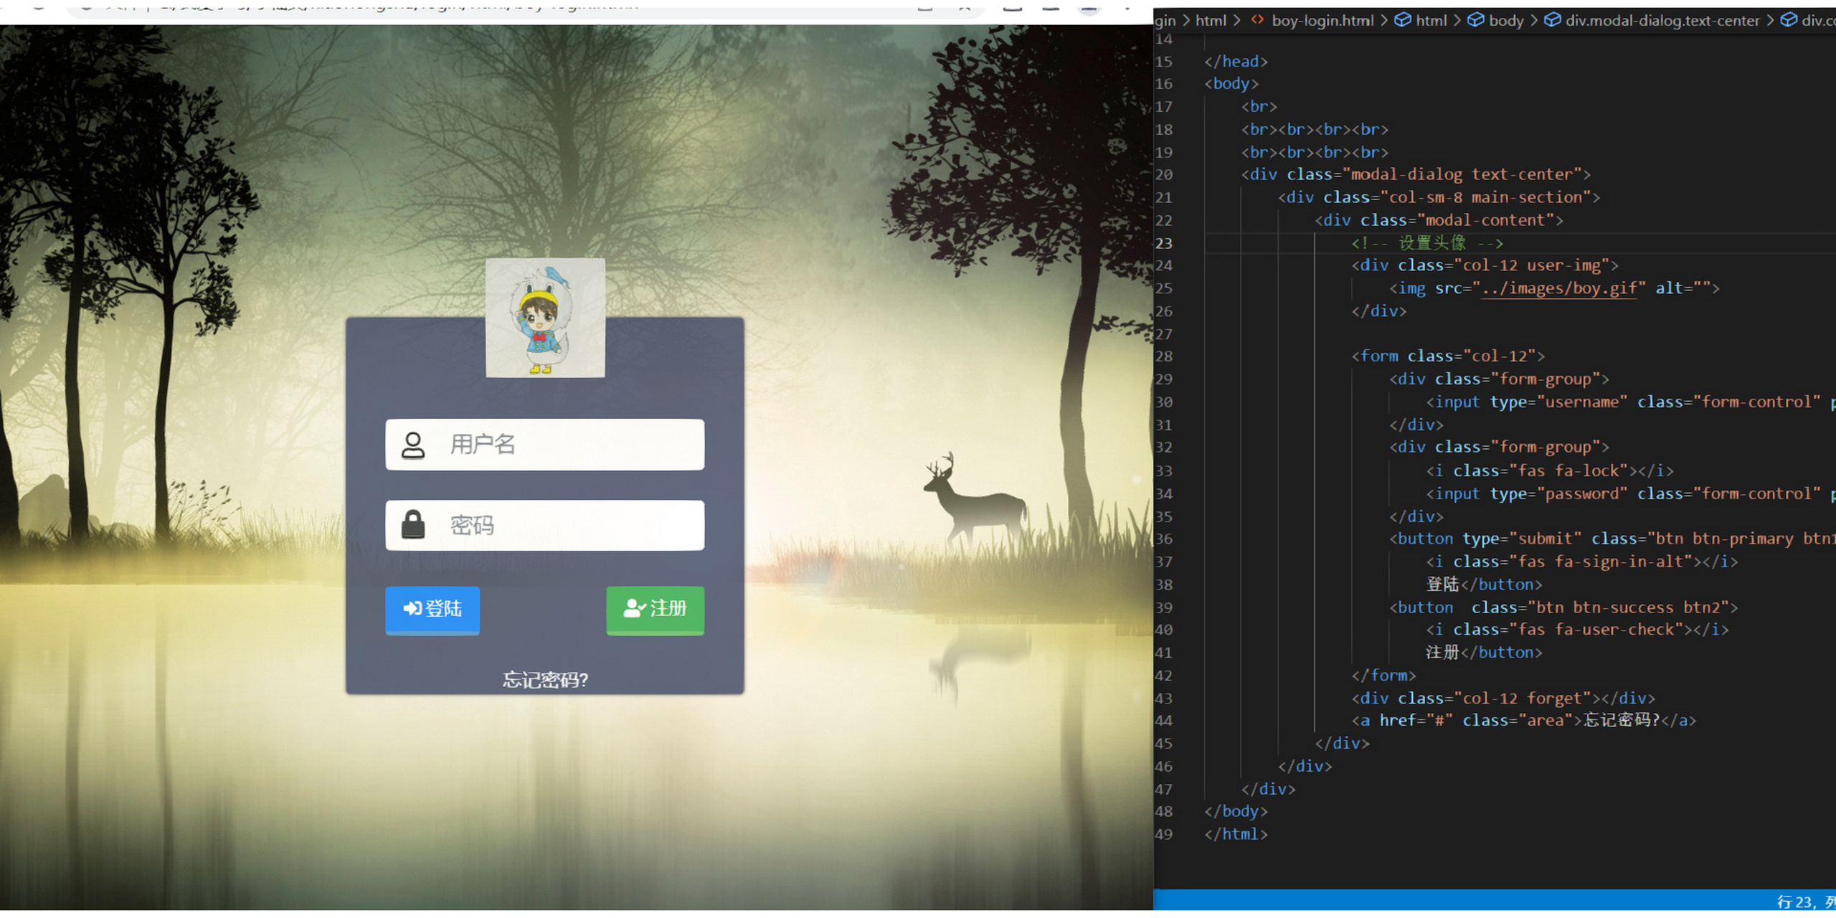
Task: Click the padlock icon inside the password field
Action: tap(413, 525)
